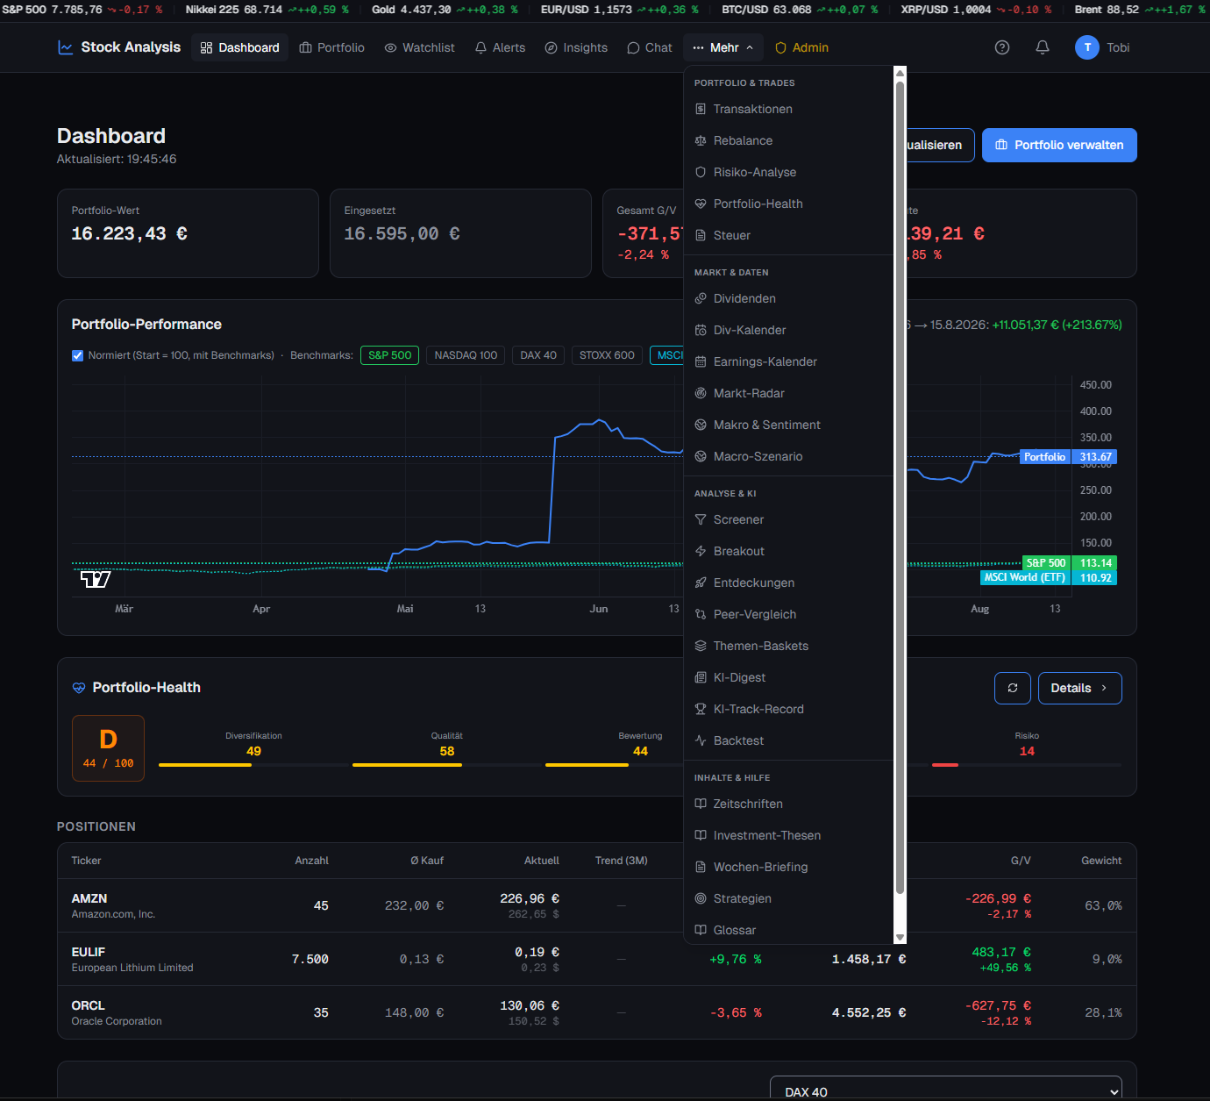The width and height of the screenshot is (1210, 1101).
Task: Select the Investment-Thesen menu entry
Action: tap(788, 835)
